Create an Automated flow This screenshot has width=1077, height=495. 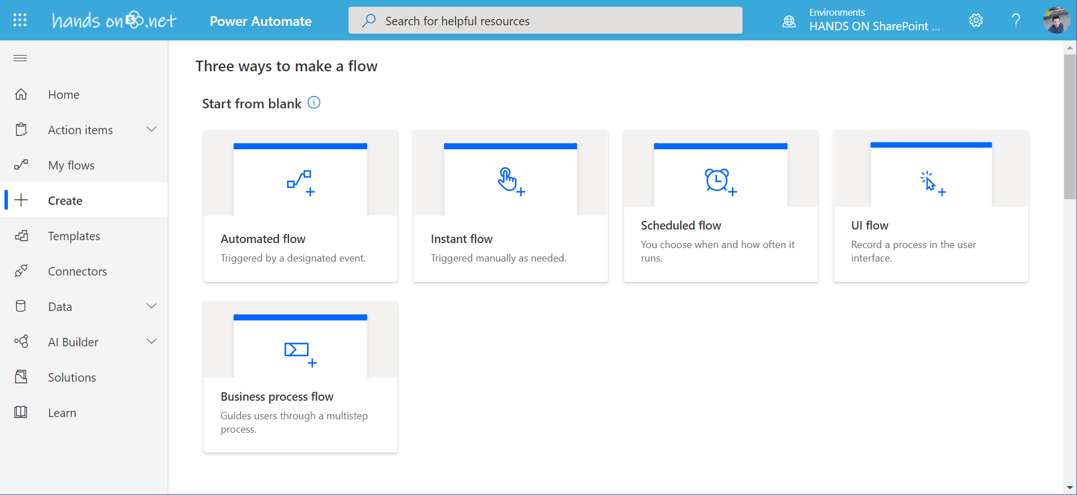[x=300, y=207]
